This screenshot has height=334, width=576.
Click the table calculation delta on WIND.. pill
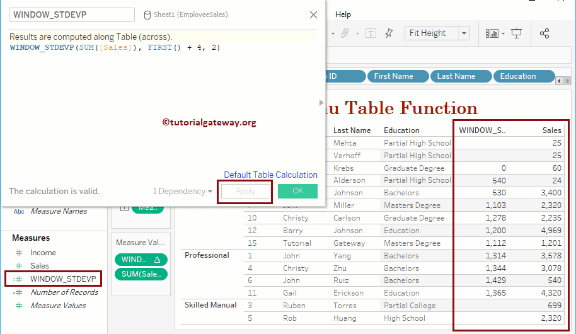[x=157, y=260]
